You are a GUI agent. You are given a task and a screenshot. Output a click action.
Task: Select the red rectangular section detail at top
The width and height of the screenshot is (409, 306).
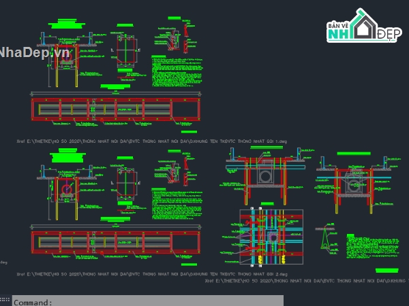click(x=125, y=50)
